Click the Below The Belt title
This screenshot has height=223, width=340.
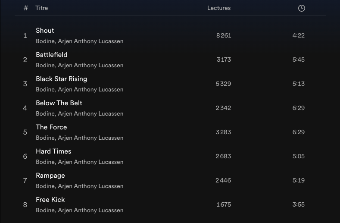tap(59, 103)
